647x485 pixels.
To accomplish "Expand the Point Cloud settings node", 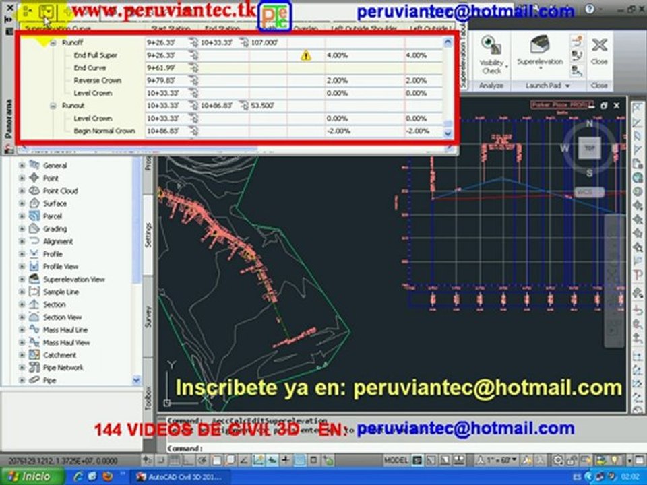I will [22, 191].
